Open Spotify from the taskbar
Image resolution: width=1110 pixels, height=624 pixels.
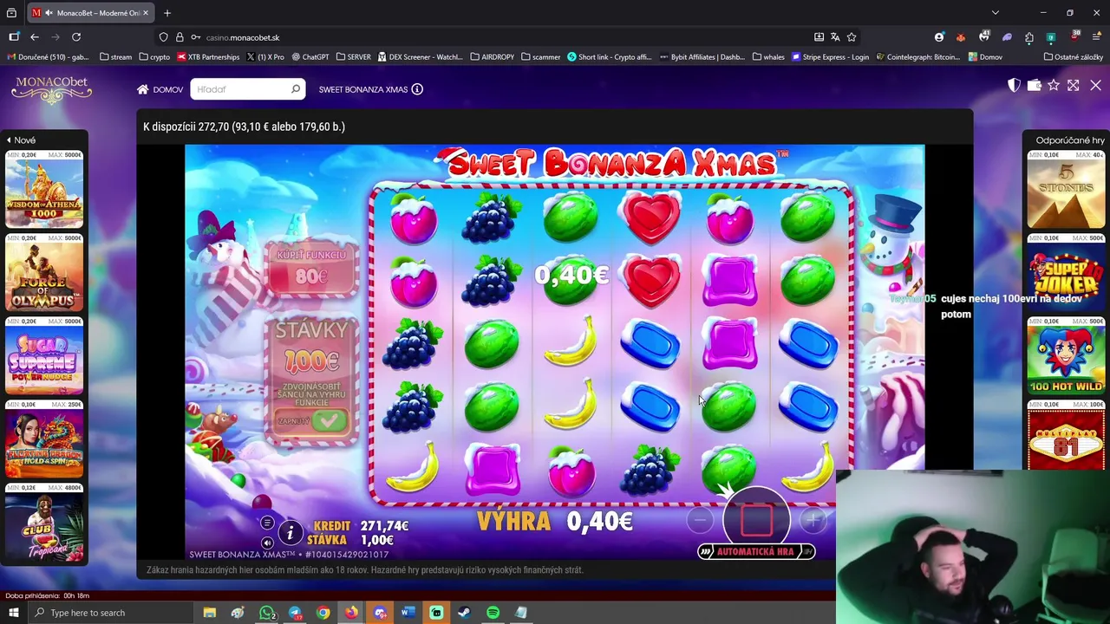point(493,613)
